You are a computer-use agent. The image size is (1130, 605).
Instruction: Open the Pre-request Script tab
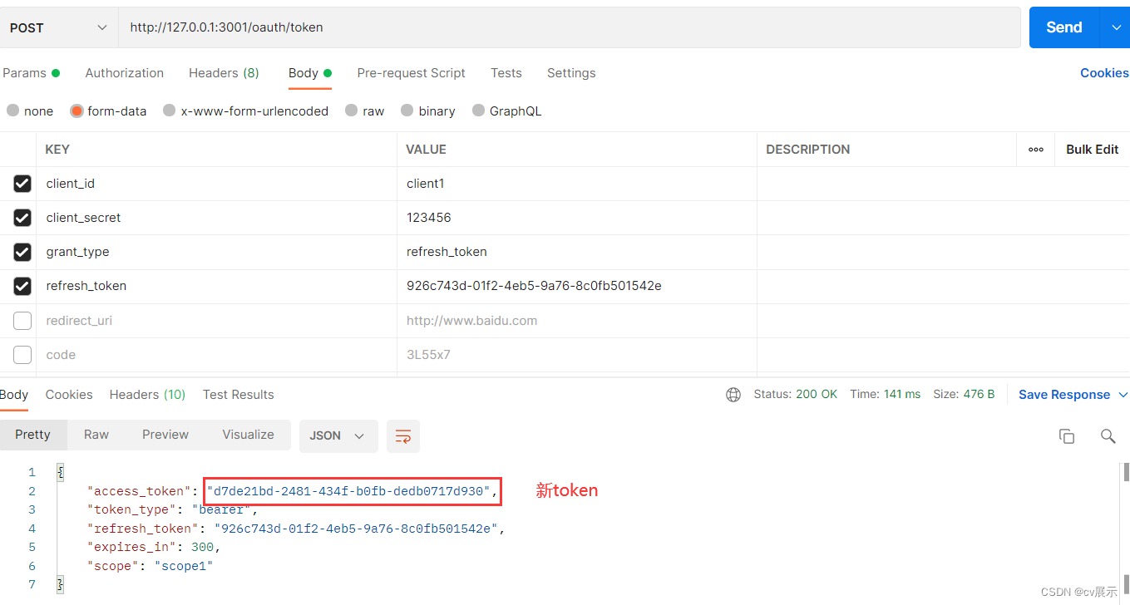pos(412,73)
